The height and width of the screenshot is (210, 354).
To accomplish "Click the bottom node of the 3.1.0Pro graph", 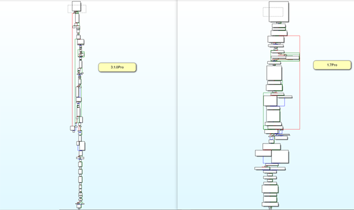I will pos(79,206).
